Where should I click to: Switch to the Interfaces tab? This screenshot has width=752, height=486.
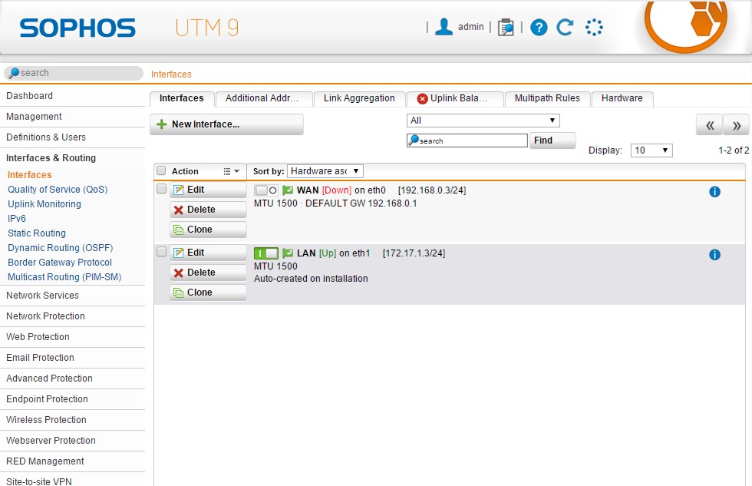point(181,98)
